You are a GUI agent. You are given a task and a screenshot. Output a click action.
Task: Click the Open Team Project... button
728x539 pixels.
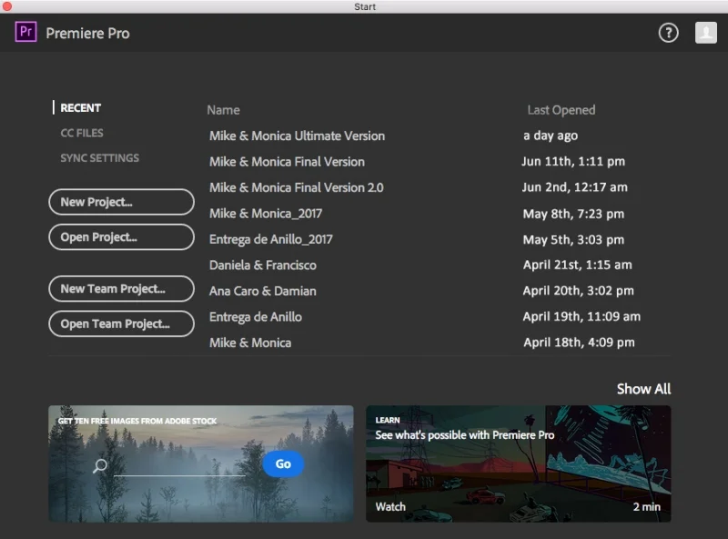pyautogui.click(x=121, y=324)
